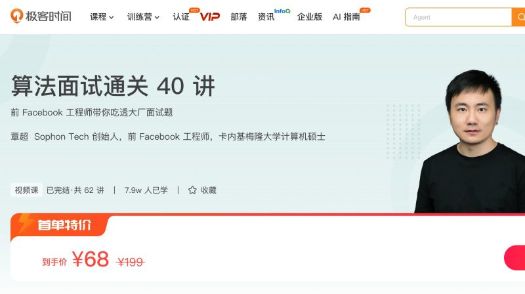Click the 视频课 tag

point(26,190)
